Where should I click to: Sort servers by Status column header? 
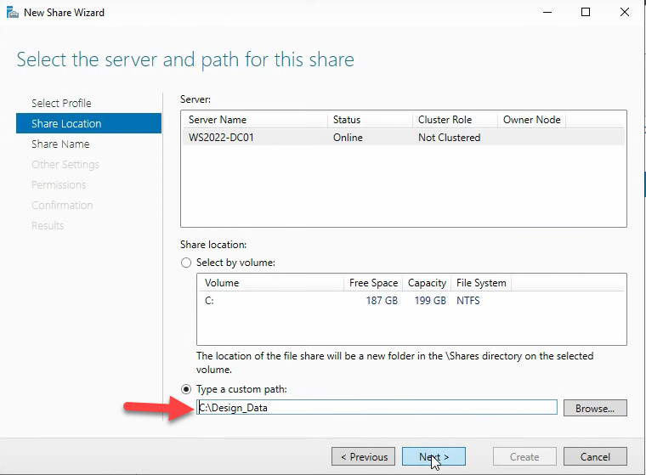pos(370,120)
